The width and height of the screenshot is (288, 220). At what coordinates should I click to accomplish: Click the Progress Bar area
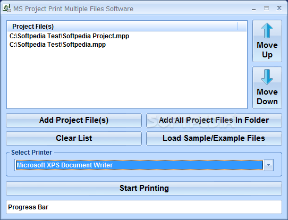(144, 207)
